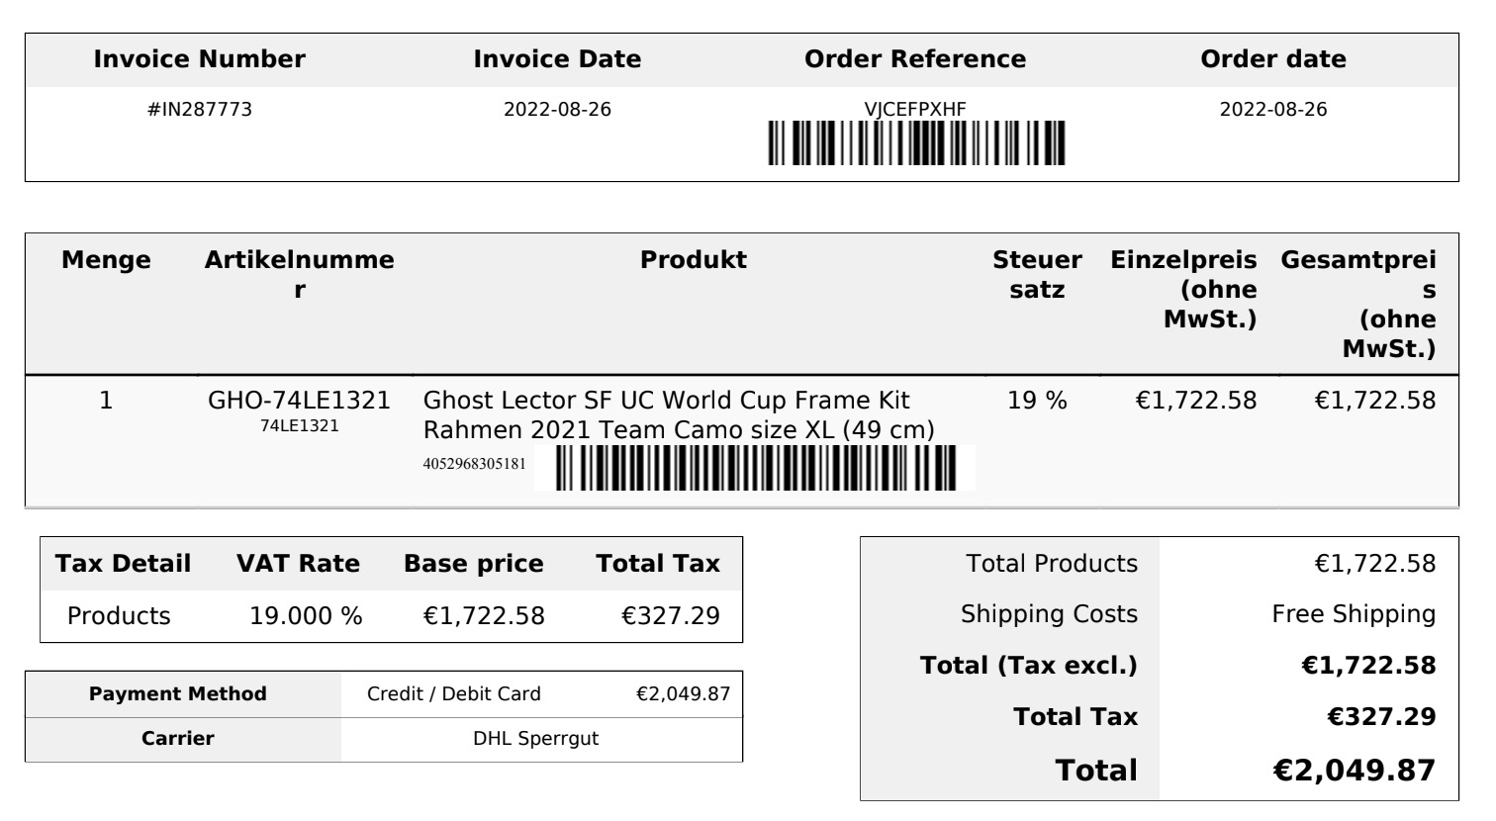Select invoice number #IN287773
This screenshot has width=1496, height=821.
click(x=200, y=110)
